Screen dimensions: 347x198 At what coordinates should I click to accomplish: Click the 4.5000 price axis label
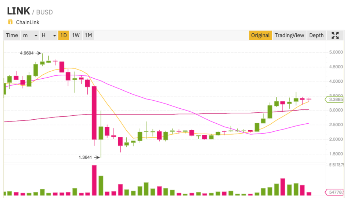tap(336, 67)
